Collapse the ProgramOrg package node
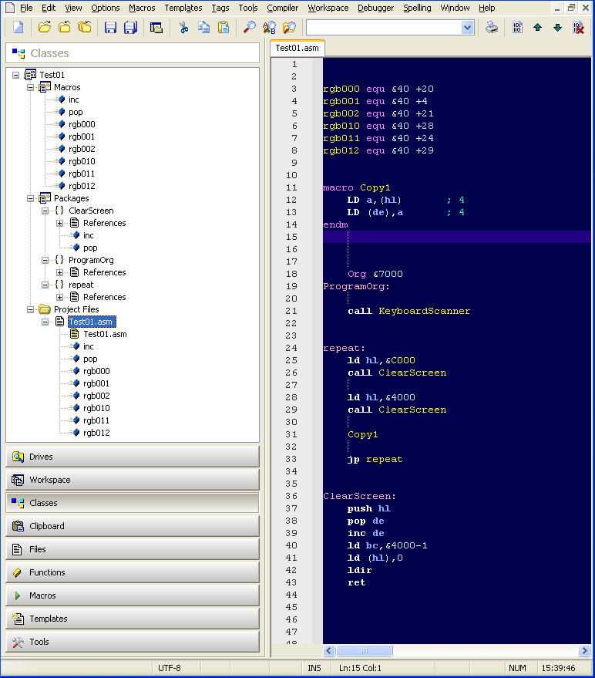Viewport: 595px width, 678px height. [x=45, y=260]
